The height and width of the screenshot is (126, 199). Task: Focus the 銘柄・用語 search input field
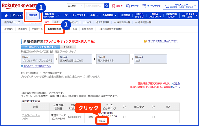tap(94, 6)
